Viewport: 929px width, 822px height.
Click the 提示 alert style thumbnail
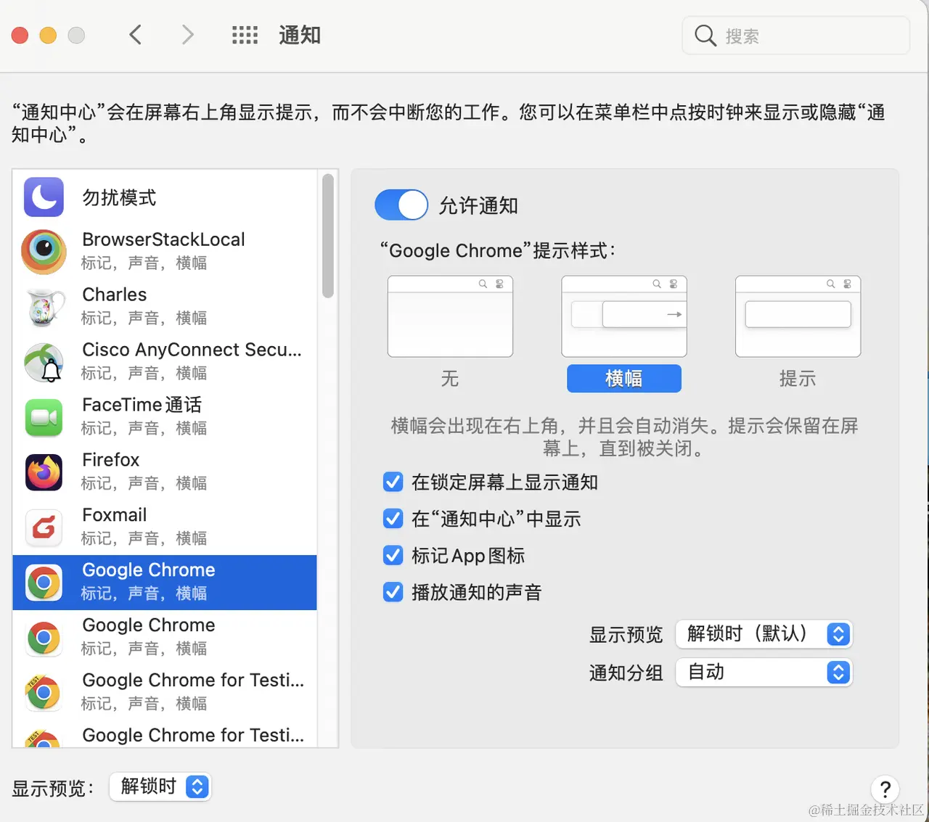tap(798, 316)
